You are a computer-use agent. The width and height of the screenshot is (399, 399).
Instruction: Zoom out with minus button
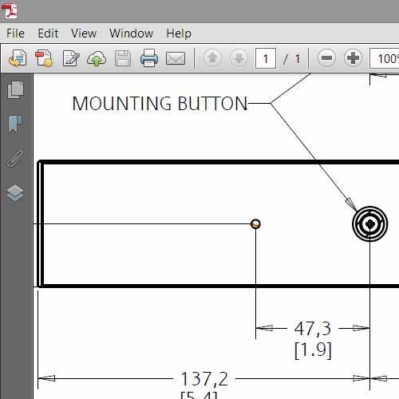[x=326, y=57]
